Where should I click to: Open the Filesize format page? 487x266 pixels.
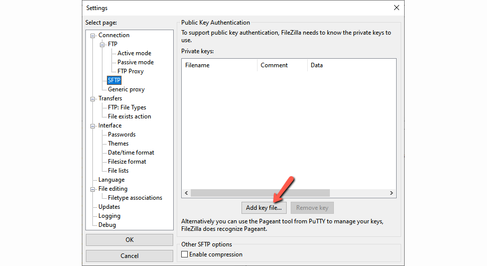[x=127, y=161]
